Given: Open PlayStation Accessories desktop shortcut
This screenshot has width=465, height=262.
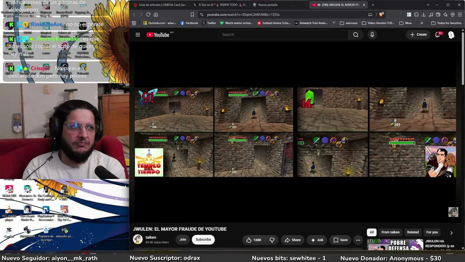Looking at the screenshot, I should point(46,214).
